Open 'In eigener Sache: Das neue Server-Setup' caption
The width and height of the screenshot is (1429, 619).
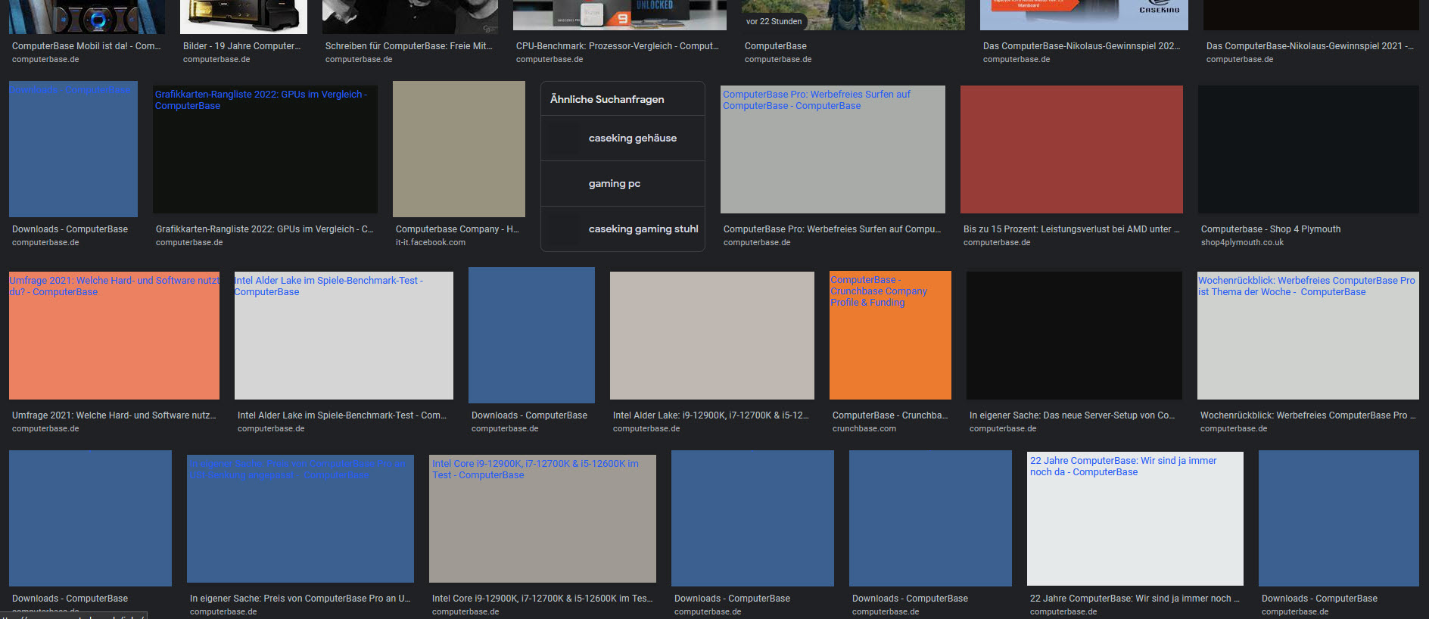click(1073, 415)
